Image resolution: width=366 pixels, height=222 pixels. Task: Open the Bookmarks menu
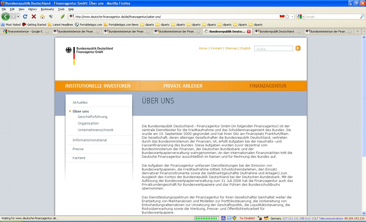click(47, 9)
